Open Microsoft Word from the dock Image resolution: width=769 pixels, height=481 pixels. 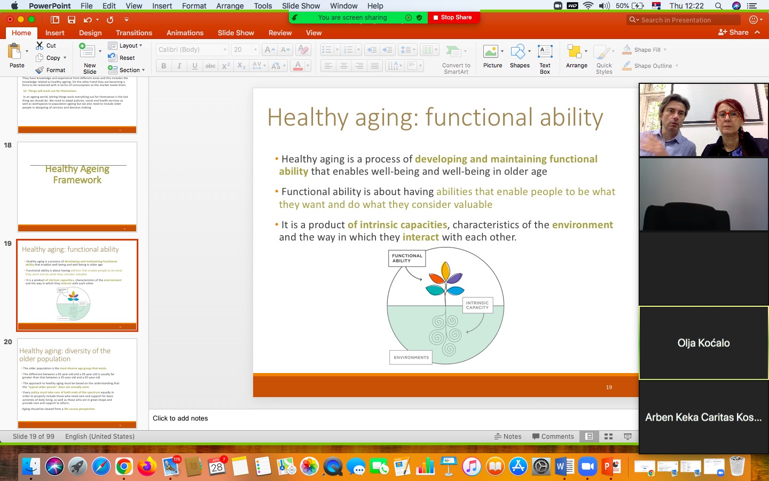[x=564, y=467]
